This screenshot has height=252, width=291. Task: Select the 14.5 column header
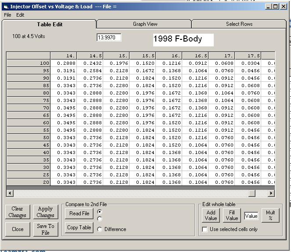pyautogui.click(x=90, y=56)
